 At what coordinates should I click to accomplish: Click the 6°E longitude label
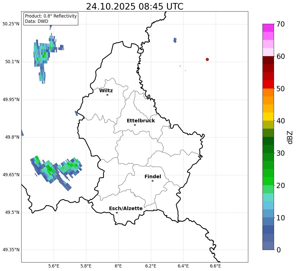tap(118, 266)
